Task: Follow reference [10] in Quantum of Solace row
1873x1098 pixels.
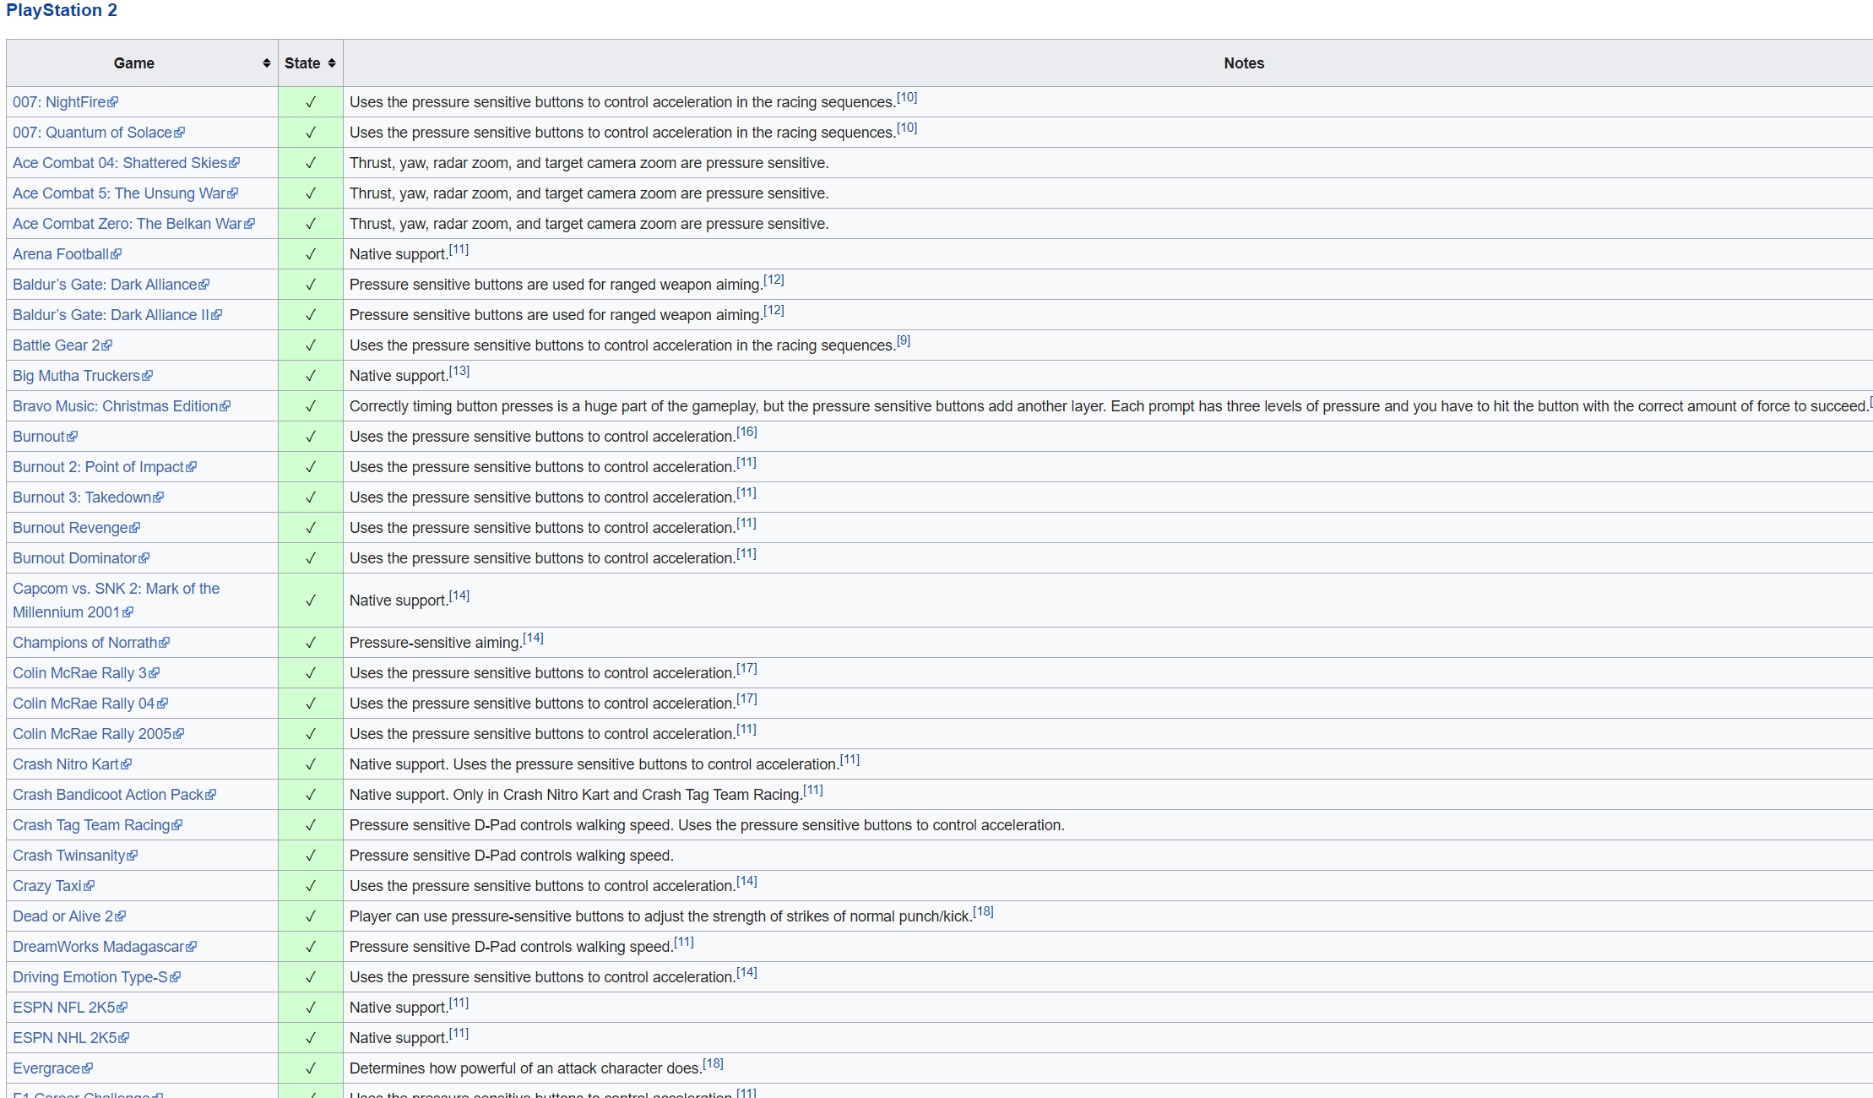Action: click(x=907, y=128)
